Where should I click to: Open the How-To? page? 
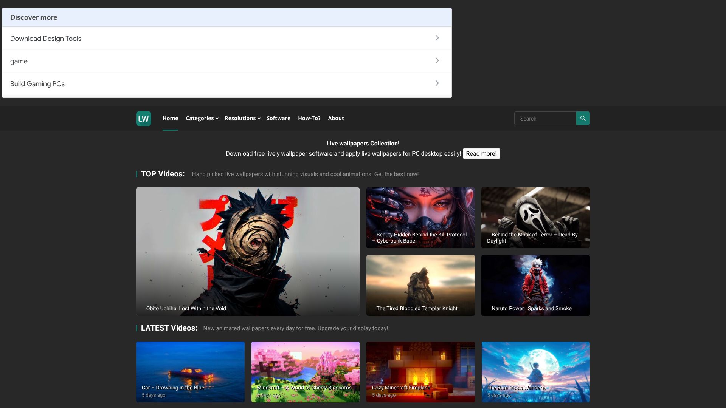(x=309, y=118)
